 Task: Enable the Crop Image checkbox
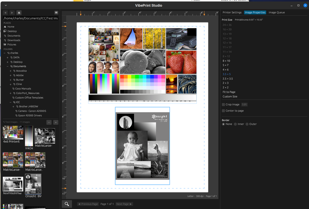(x=224, y=105)
